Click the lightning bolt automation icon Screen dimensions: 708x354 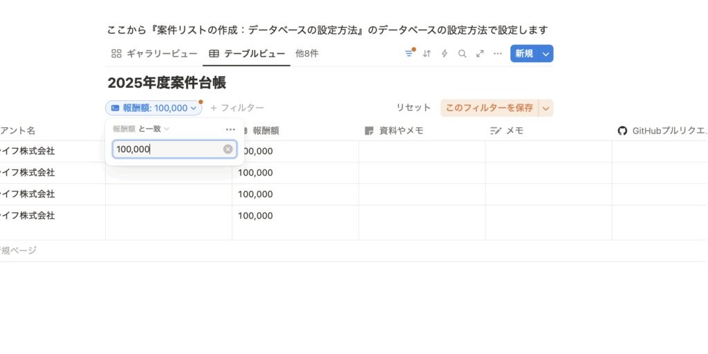pos(445,54)
